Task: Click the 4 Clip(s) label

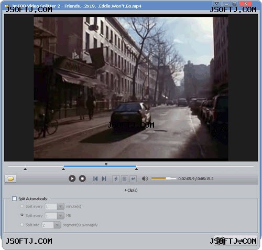Action: [x=131, y=190]
